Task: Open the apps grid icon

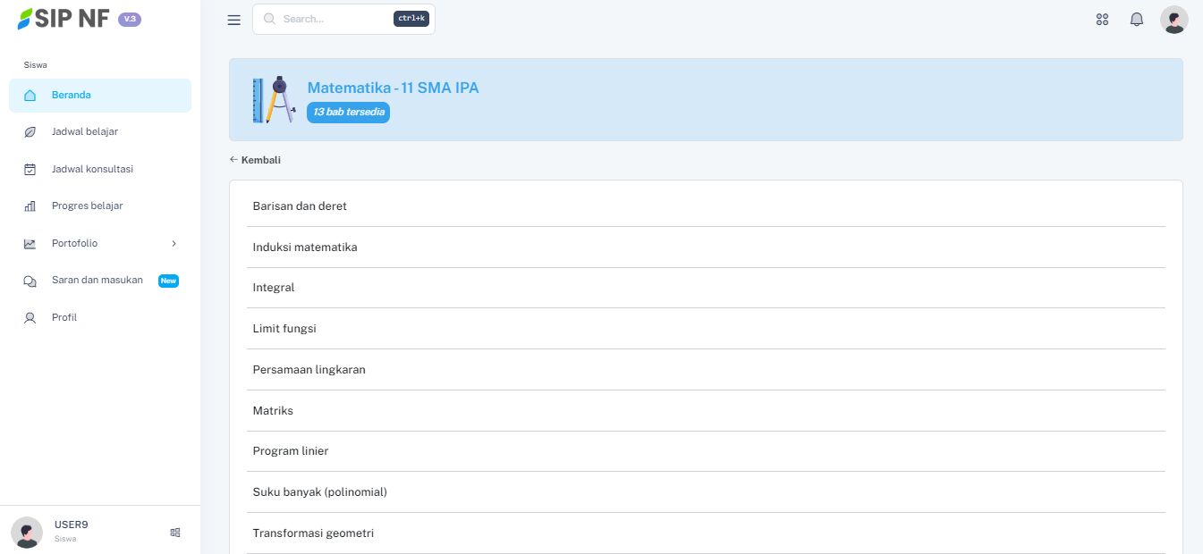Action: click(1102, 20)
